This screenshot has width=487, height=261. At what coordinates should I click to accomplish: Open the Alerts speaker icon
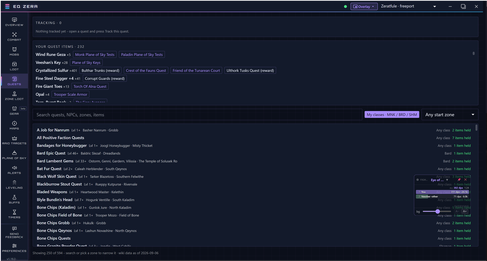pyautogui.click(x=14, y=170)
